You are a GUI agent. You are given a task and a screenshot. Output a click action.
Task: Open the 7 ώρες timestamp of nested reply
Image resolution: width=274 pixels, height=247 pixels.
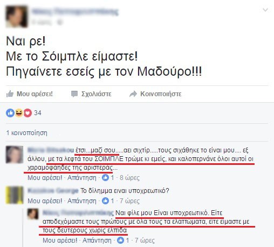coord(145,241)
